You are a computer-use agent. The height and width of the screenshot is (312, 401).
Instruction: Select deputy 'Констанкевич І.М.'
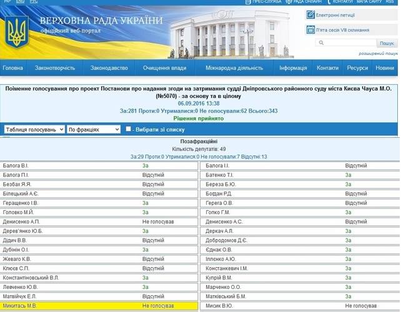point(227,268)
